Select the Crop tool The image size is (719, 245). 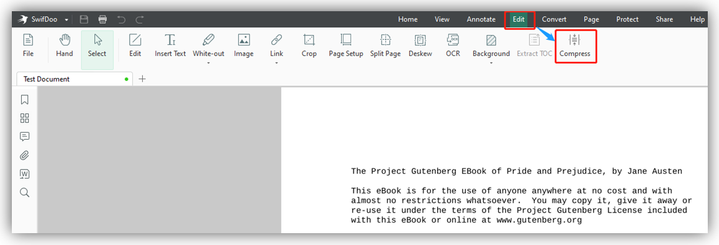click(309, 46)
